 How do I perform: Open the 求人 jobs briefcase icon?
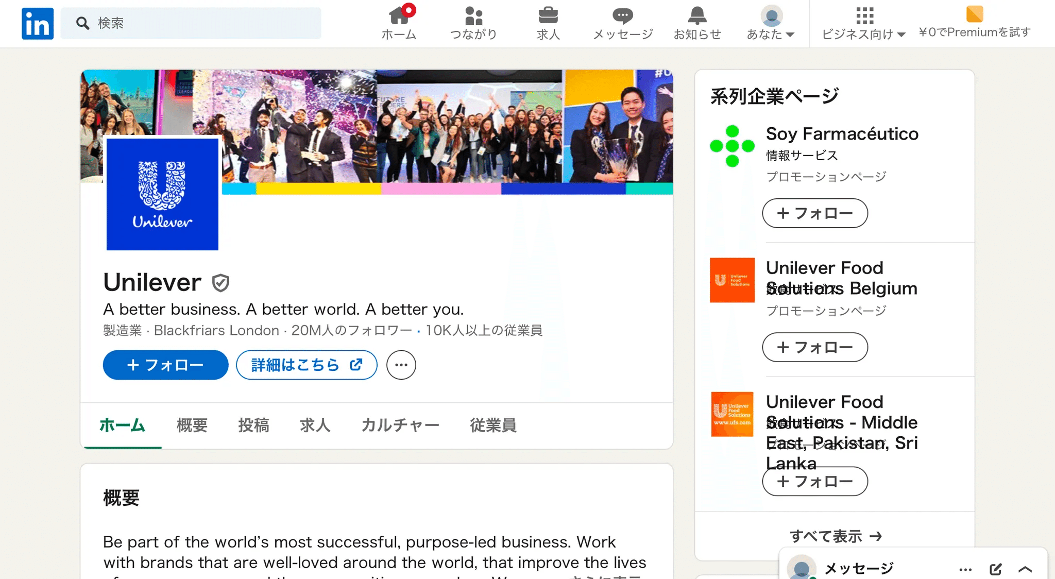pos(548,16)
